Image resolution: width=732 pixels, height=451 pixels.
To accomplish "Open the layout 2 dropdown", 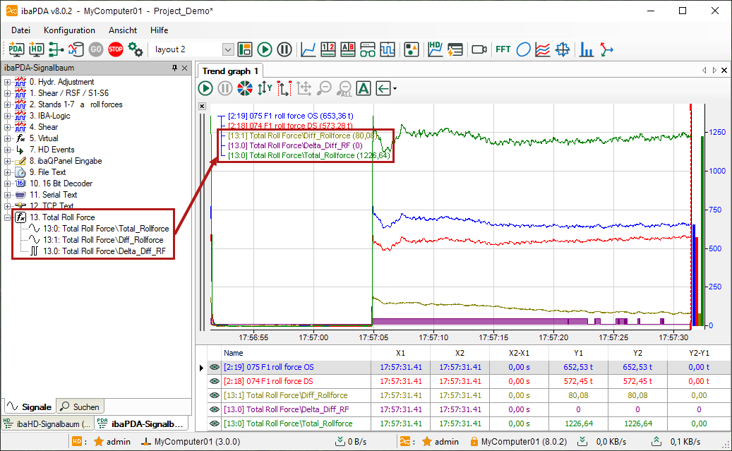I will tap(227, 49).
